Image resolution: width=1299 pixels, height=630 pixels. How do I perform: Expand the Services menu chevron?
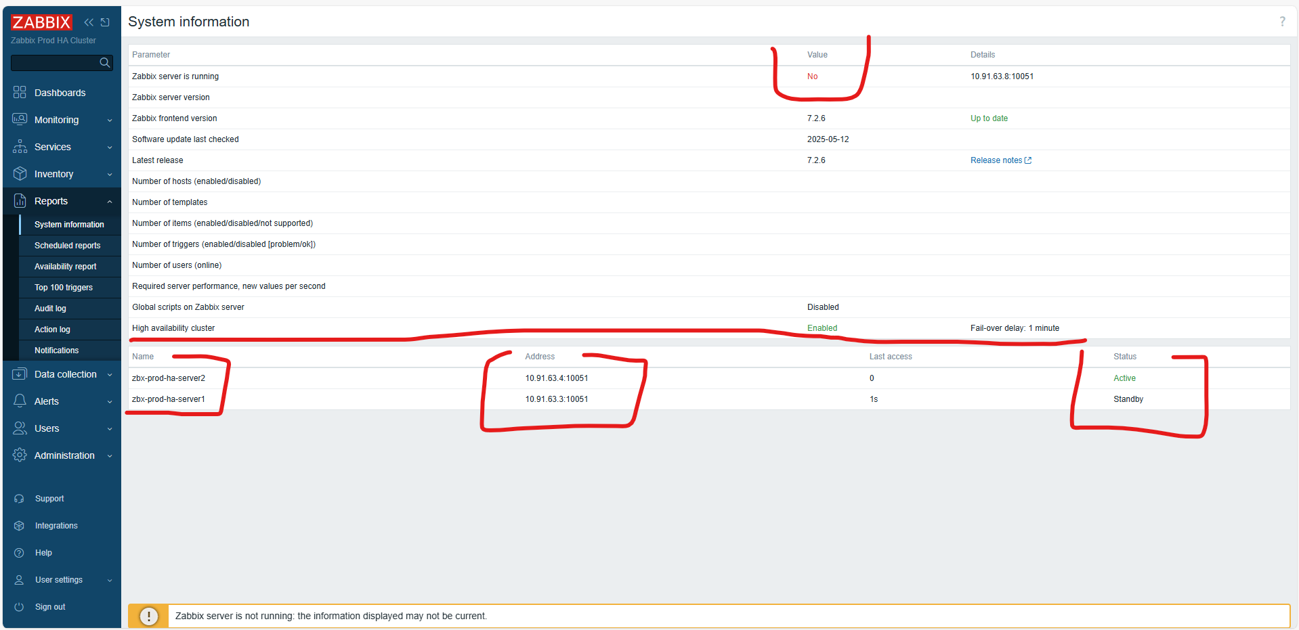(110, 148)
